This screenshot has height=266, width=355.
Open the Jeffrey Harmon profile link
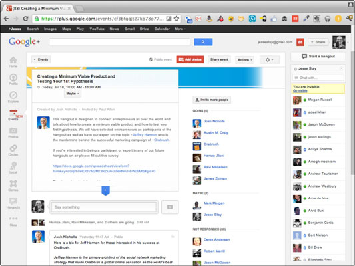(145, 135)
